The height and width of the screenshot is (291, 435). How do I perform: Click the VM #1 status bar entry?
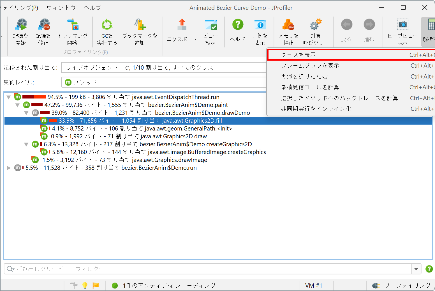click(314, 286)
